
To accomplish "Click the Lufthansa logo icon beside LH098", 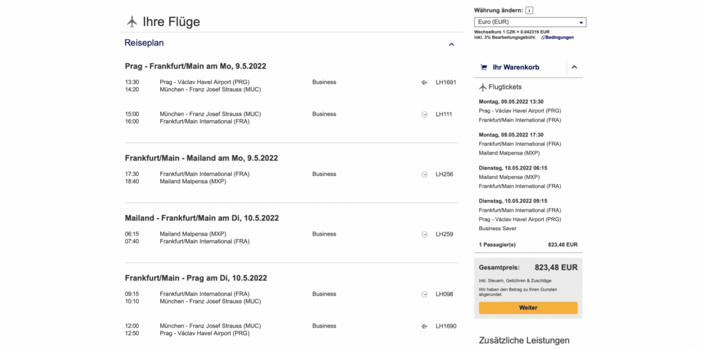I will click(x=424, y=294).
